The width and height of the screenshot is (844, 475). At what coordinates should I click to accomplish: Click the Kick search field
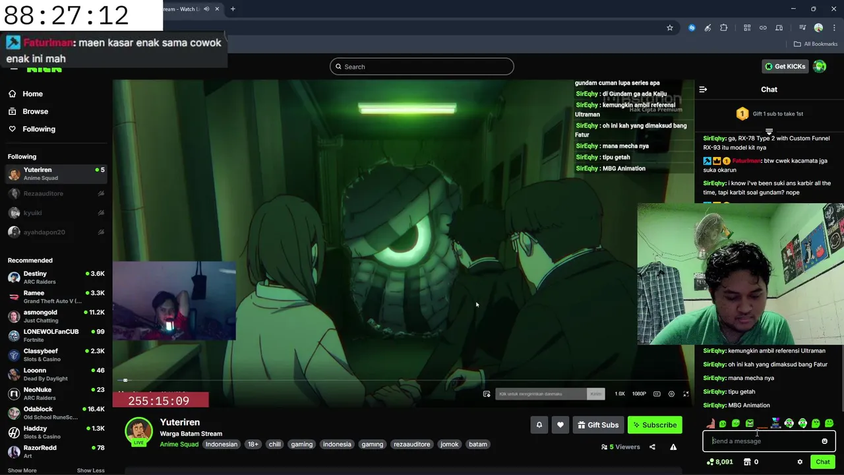(422, 67)
